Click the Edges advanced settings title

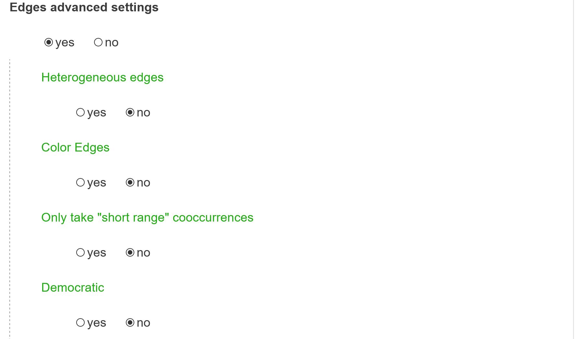tap(84, 7)
